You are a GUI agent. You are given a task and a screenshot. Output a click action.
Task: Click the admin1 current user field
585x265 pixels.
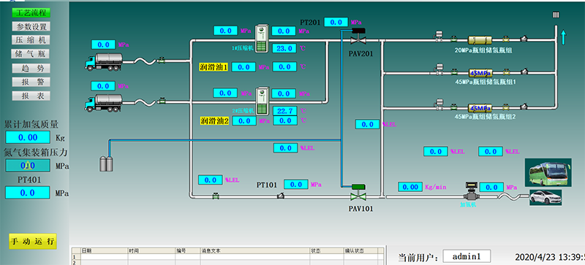click(x=467, y=256)
